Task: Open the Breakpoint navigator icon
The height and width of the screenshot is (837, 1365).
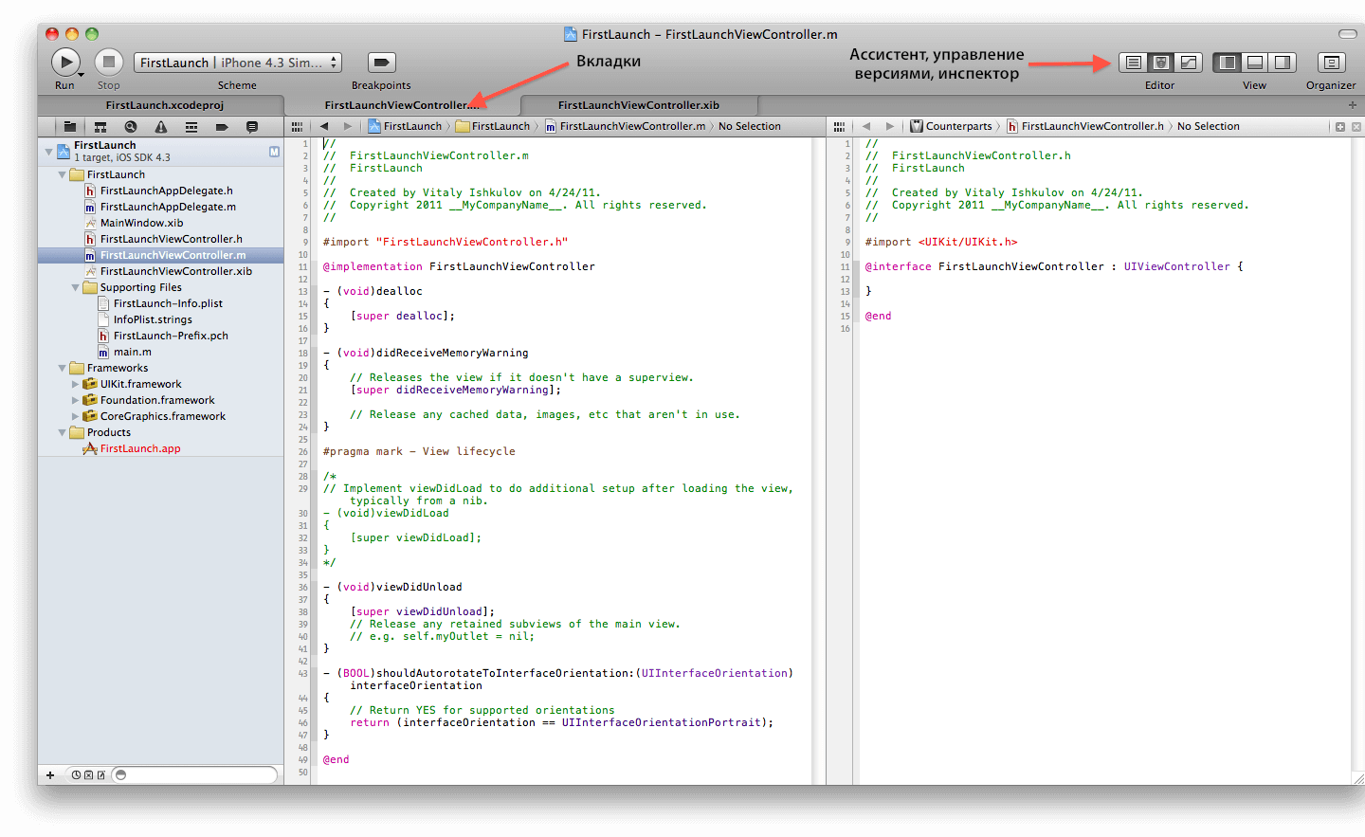Action: (222, 126)
